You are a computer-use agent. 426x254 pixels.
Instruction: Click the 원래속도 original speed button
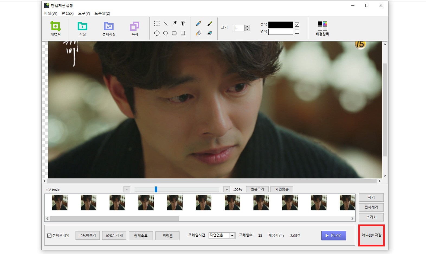141,236
